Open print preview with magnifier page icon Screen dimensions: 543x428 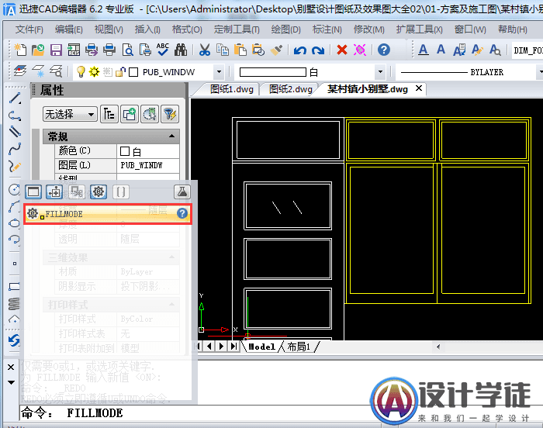tap(128, 50)
